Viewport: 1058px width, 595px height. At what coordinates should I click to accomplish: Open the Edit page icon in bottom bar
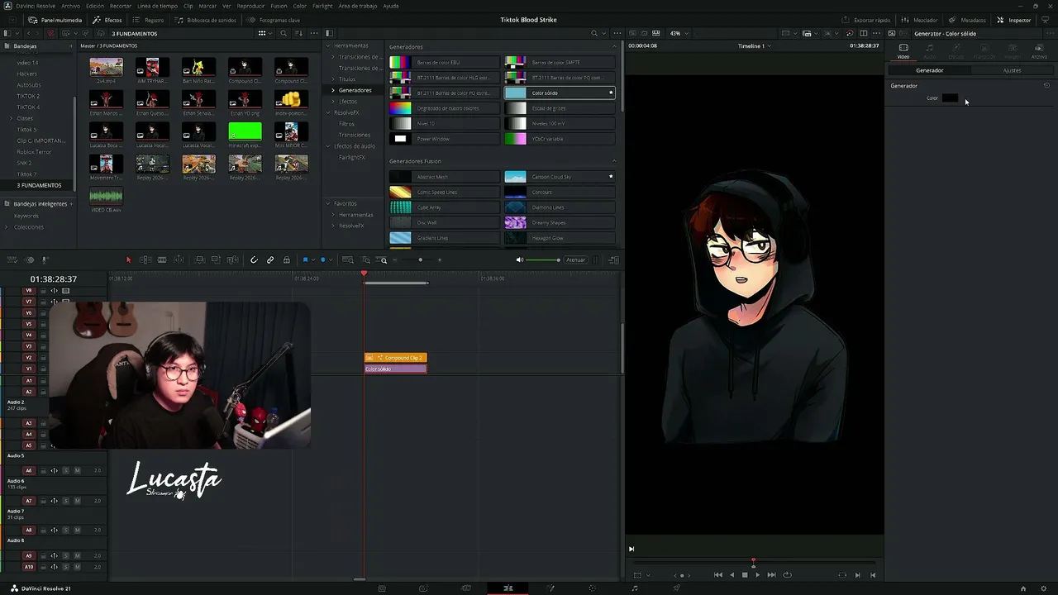click(508, 588)
